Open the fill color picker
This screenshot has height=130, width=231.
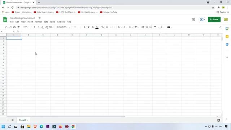click(x=103, y=27)
